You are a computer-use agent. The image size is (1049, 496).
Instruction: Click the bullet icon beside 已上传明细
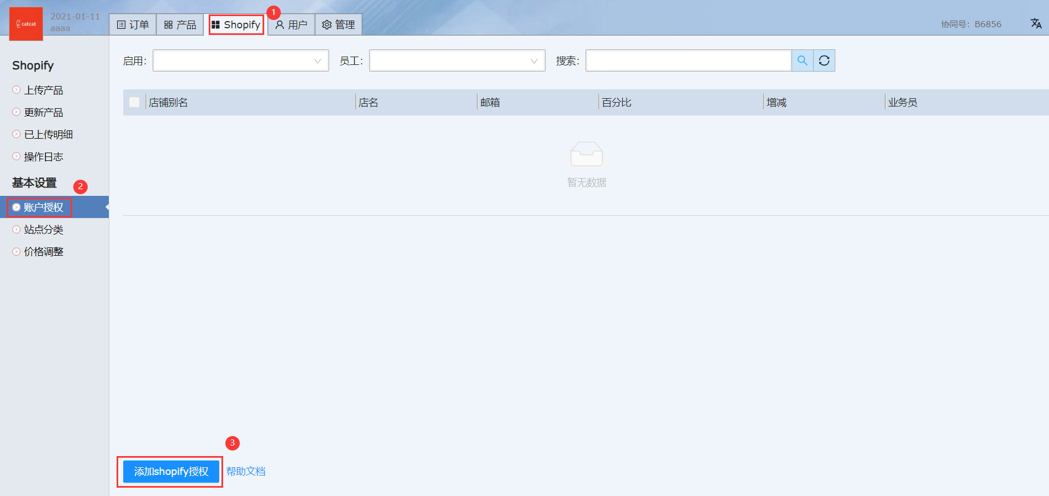[17, 134]
